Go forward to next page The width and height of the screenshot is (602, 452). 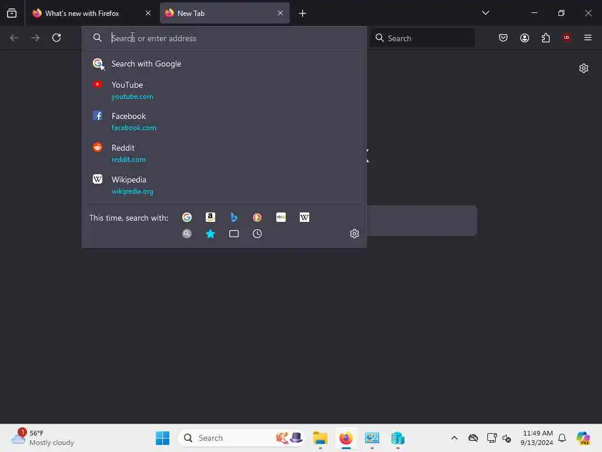[35, 38]
